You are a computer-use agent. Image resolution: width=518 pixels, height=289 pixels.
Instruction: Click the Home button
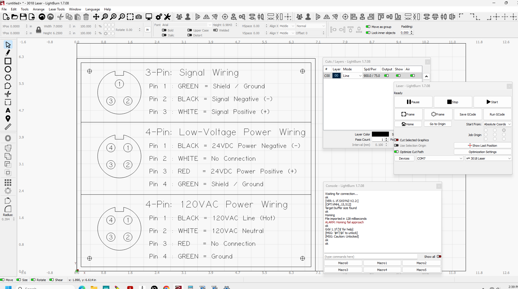[x=408, y=124]
